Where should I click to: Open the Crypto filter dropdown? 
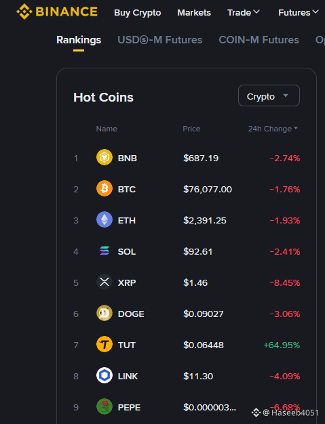[x=269, y=96]
